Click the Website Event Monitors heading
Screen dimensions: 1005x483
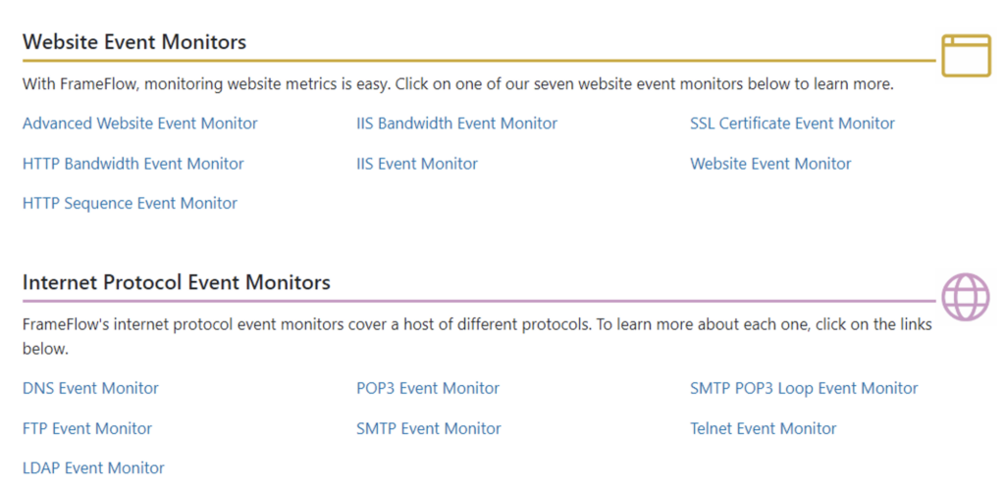point(134,42)
